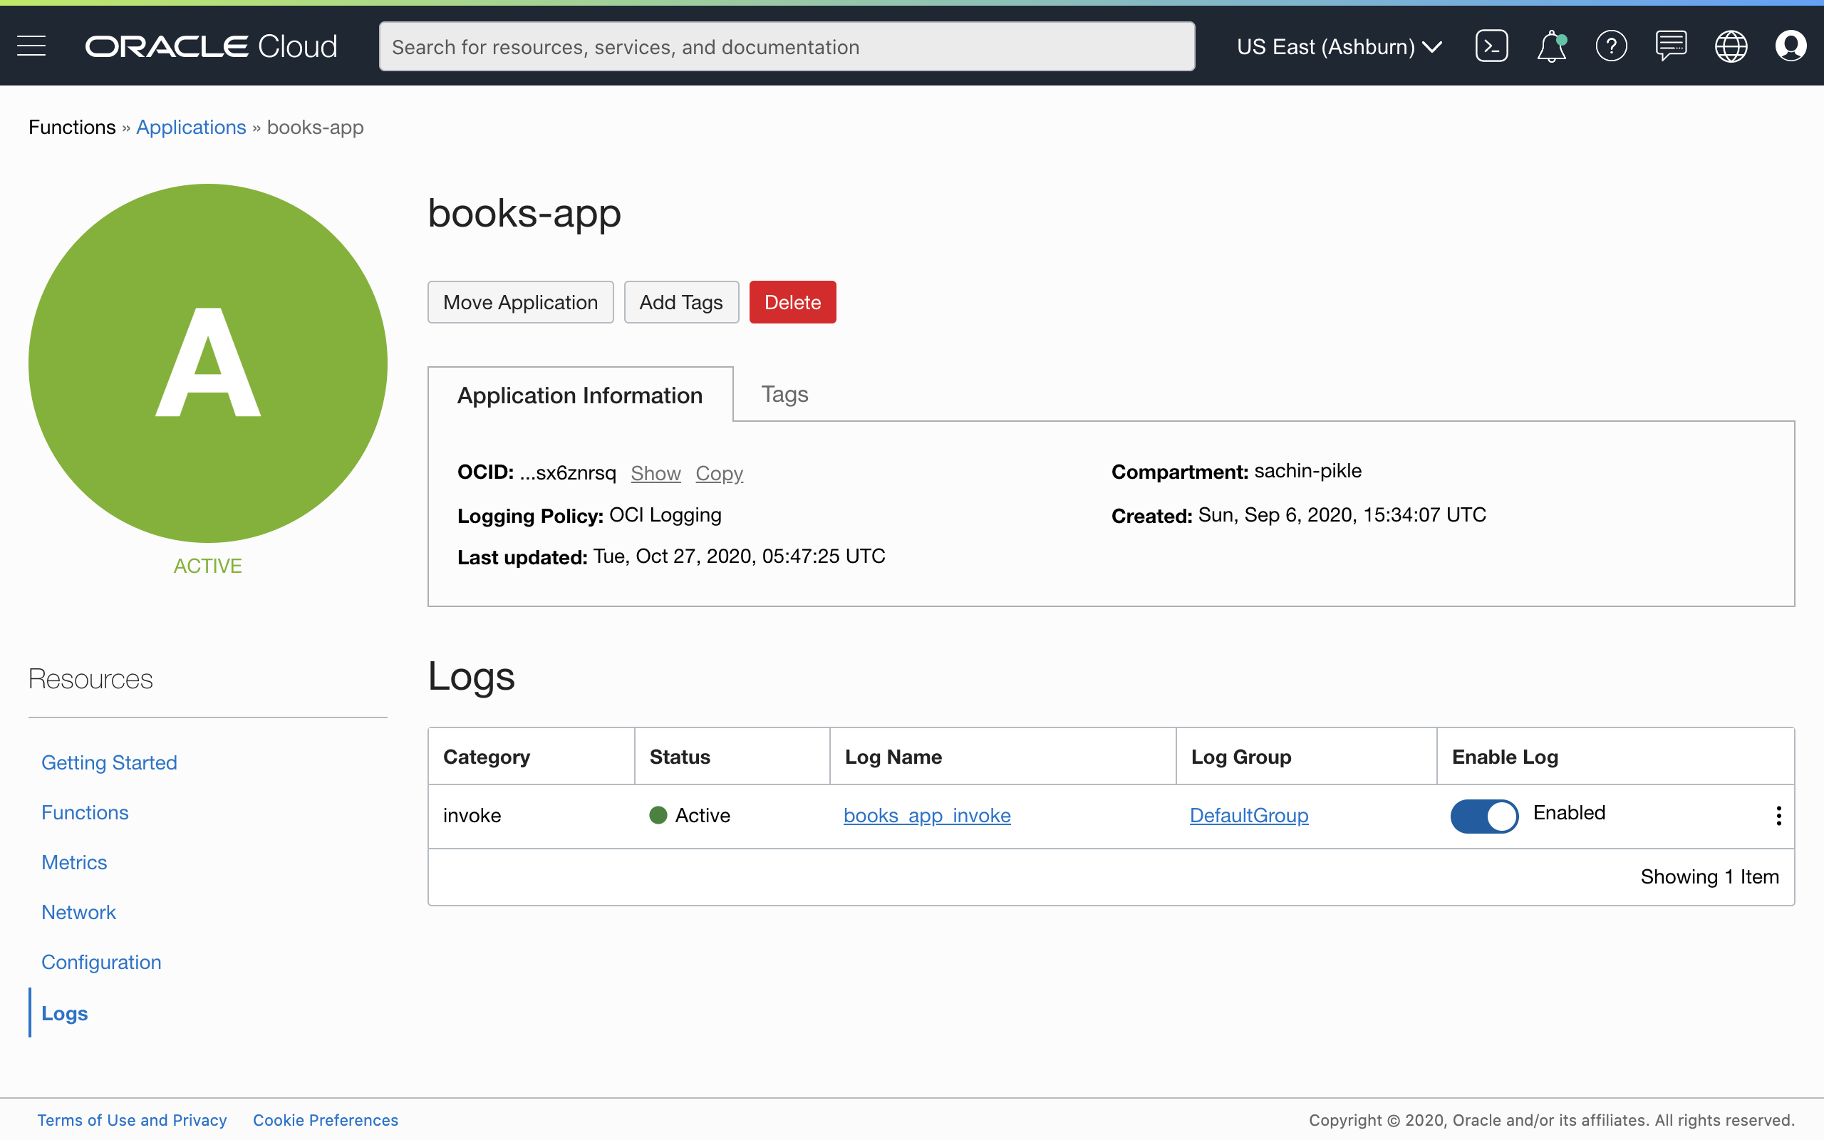1824x1140 pixels.
Task: Click the Move Application button
Action: (x=520, y=301)
